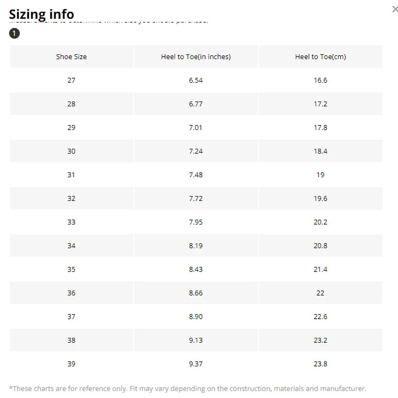Click the Heel to Toe(cm) column header
The image size is (398, 398).
pyautogui.click(x=320, y=57)
